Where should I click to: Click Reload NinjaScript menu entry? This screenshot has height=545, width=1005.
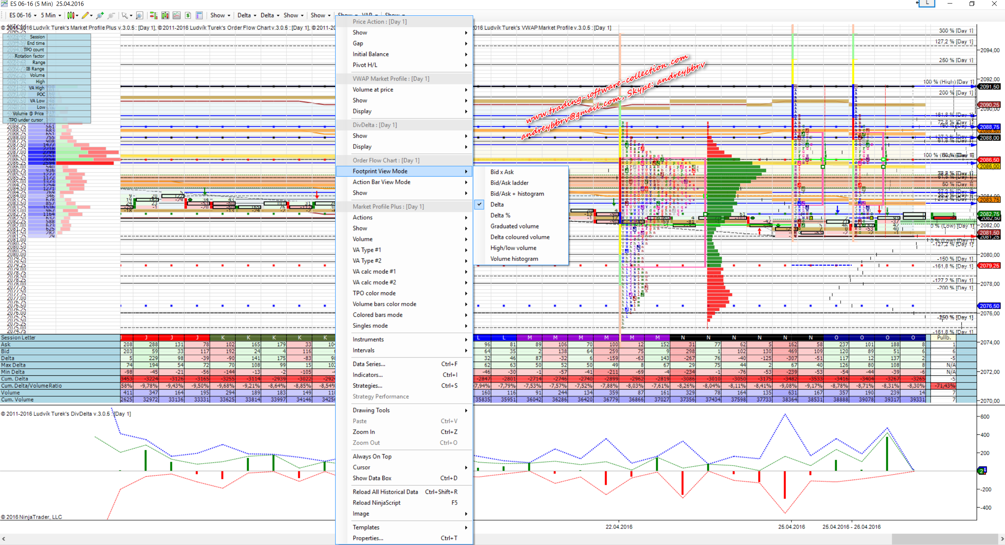(x=376, y=503)
